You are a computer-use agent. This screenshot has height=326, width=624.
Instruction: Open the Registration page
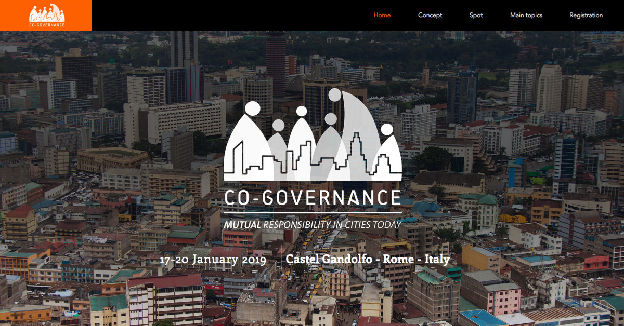tap(586, 15)
